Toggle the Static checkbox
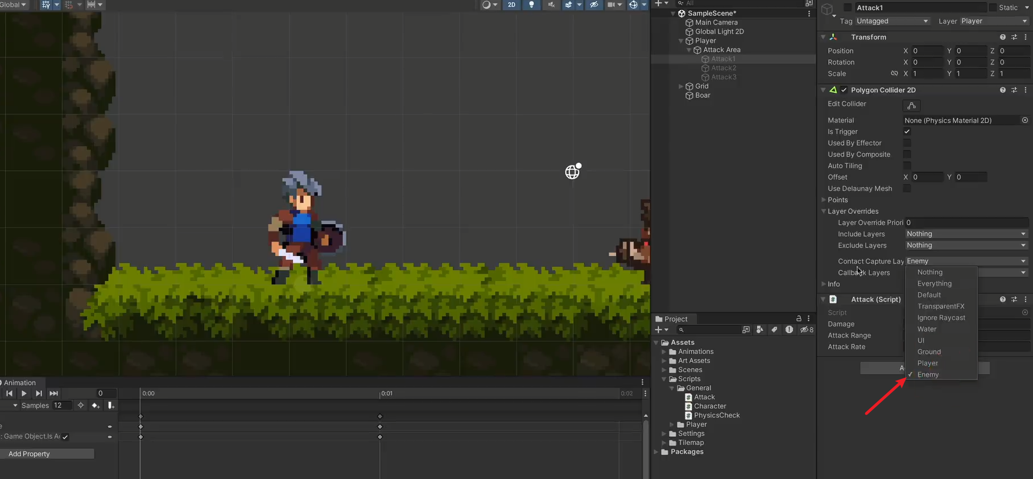The width and height of the screenshot is (1033, 479). [993, 7]
